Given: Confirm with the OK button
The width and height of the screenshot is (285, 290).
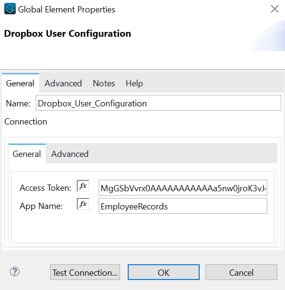Looking at the screenshot, I should tap(163, 272).
